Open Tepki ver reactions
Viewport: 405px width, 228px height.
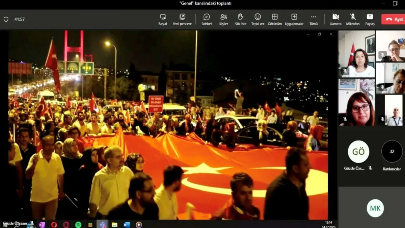coord(258,19)
